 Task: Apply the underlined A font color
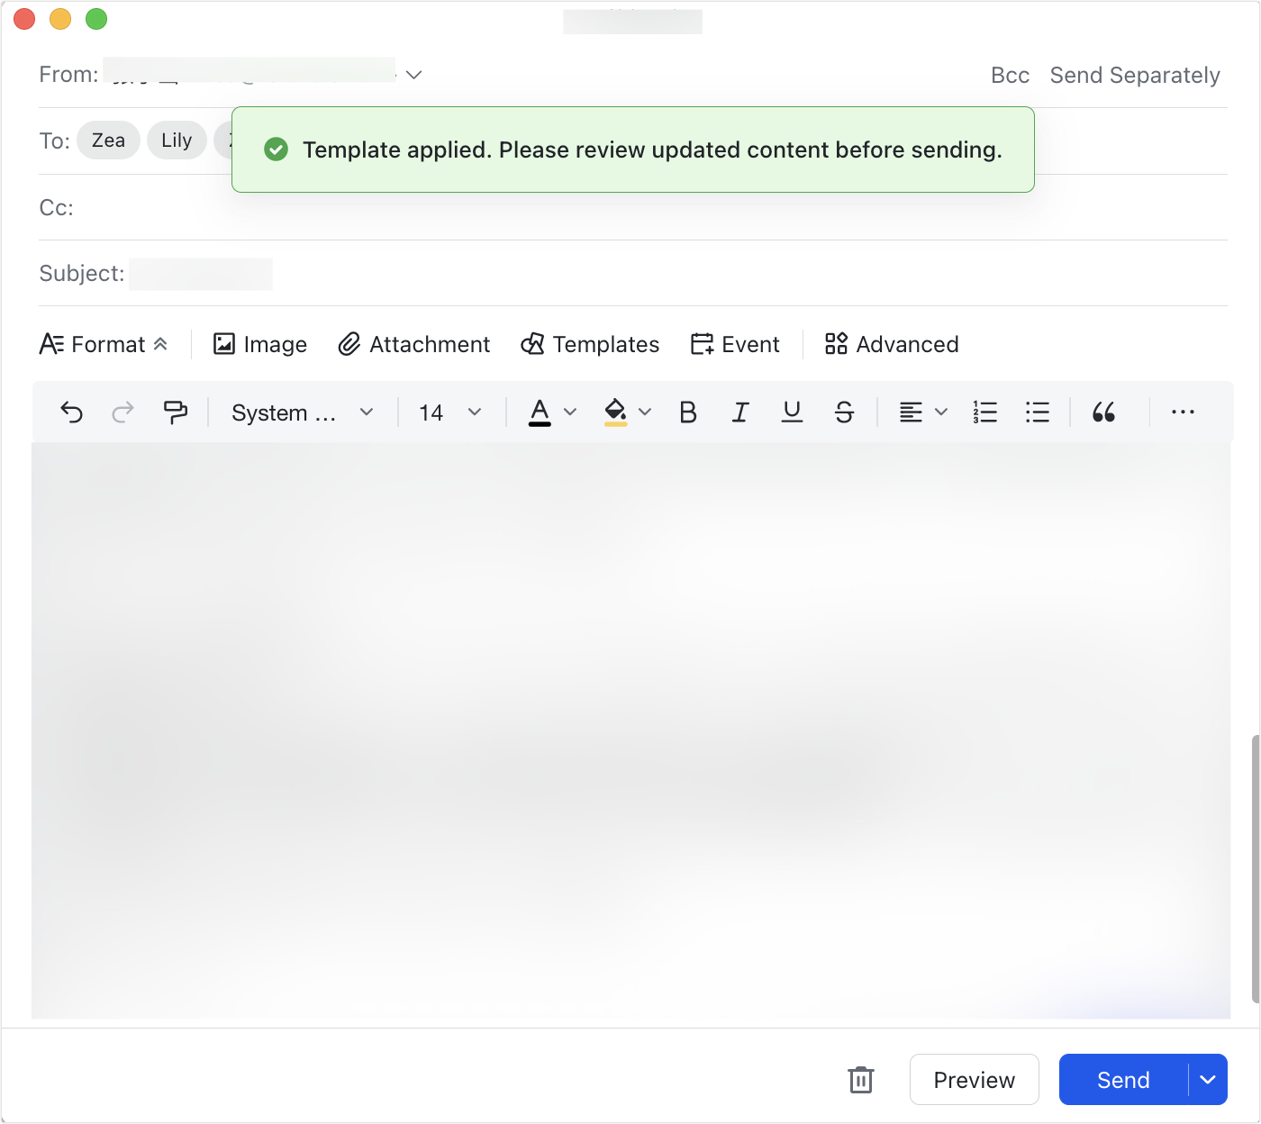pyautogui.click(x=540, y=412)
